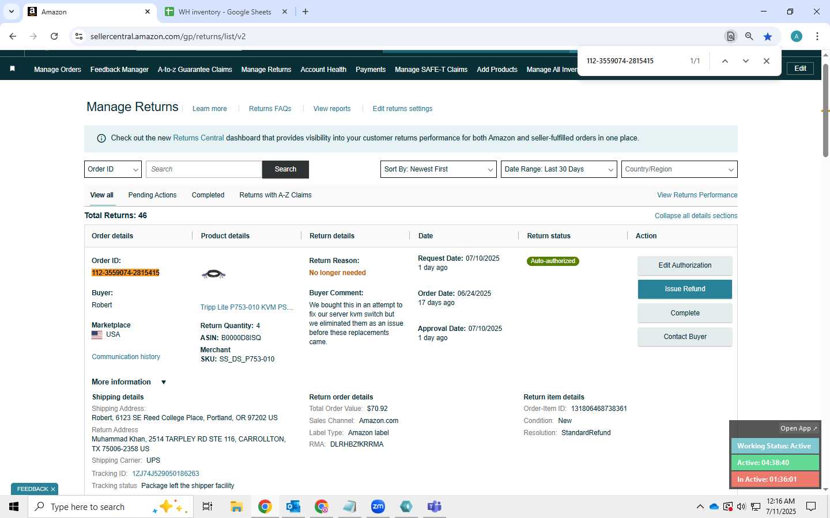This screenshot has width=830, height=518.
Task: Click the KVM cable product thumbnail
Action: 213,275
